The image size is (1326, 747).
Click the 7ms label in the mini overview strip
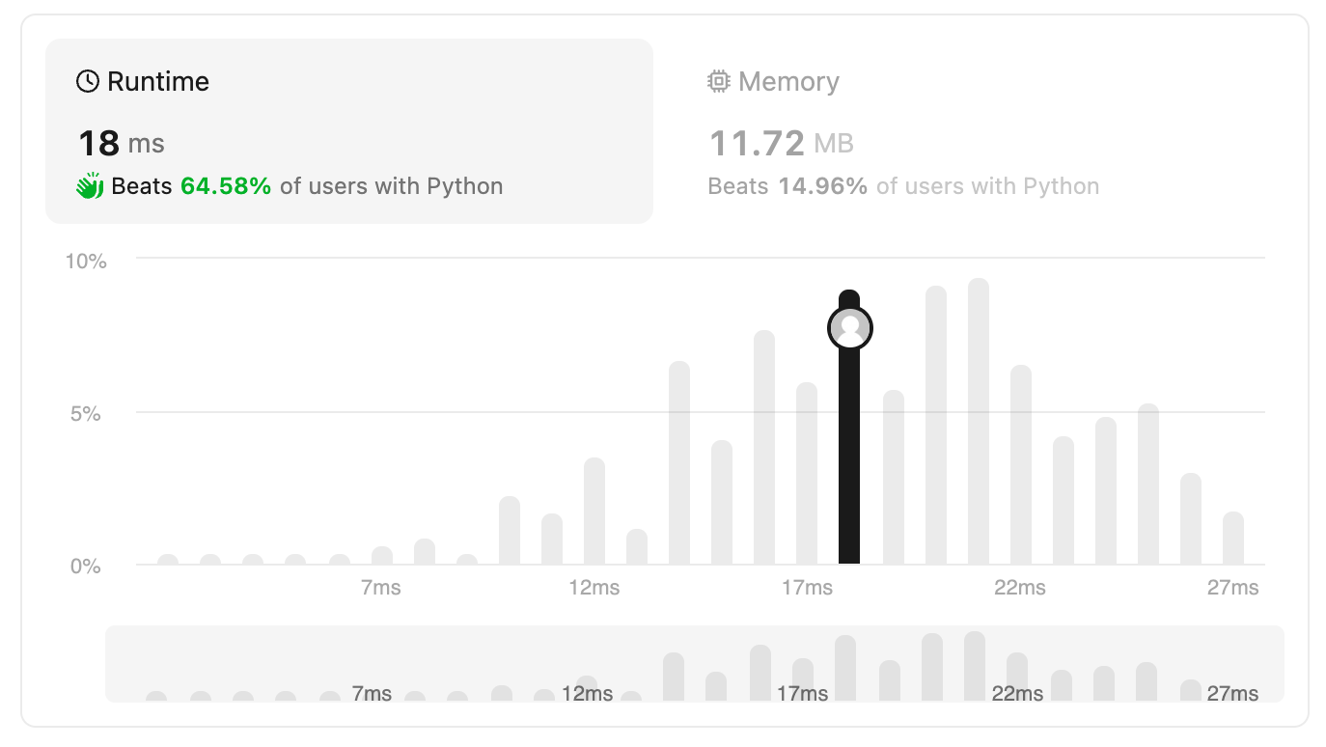(x=372, y=693)
